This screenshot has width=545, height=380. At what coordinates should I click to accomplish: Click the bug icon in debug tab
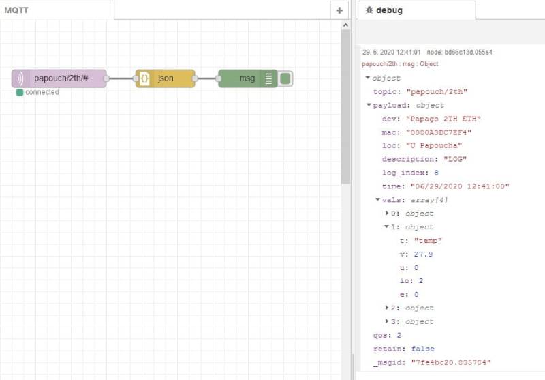[369, 10]
